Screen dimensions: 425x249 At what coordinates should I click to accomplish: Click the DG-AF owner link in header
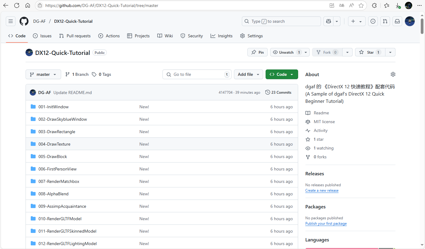[x=39, y=21]
